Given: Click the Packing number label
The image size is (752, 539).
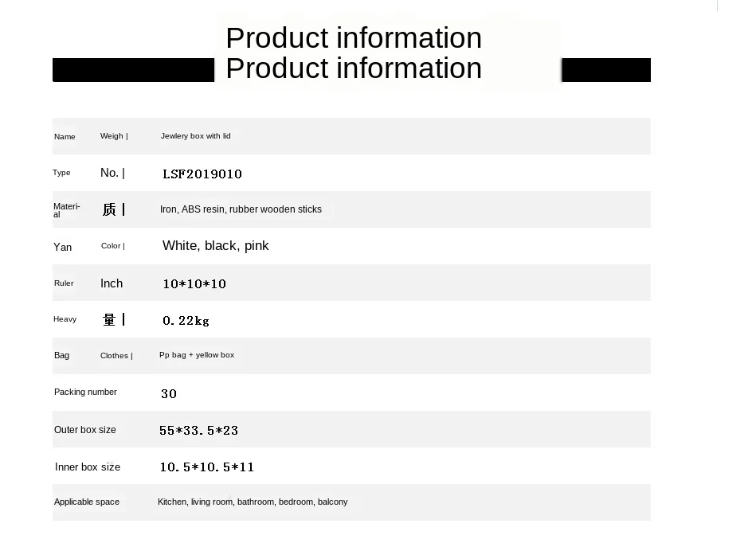Looking at the screenshot, I should (x=85, y=392).
